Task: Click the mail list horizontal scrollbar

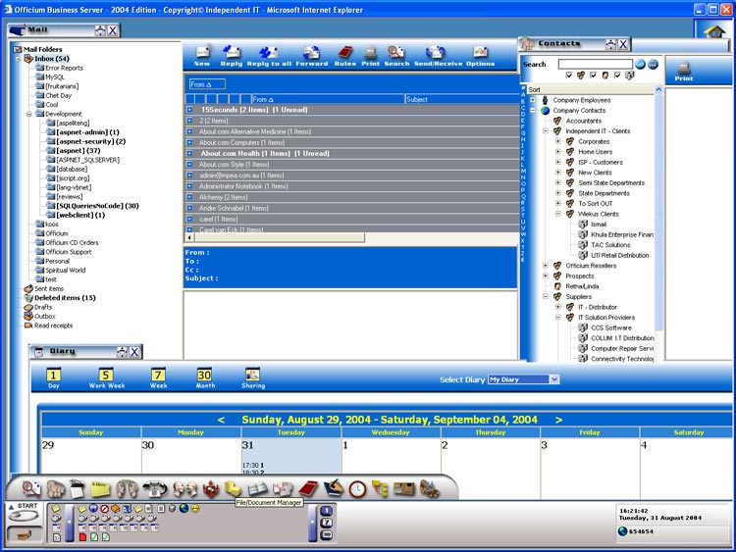Action: click(279, 238)
